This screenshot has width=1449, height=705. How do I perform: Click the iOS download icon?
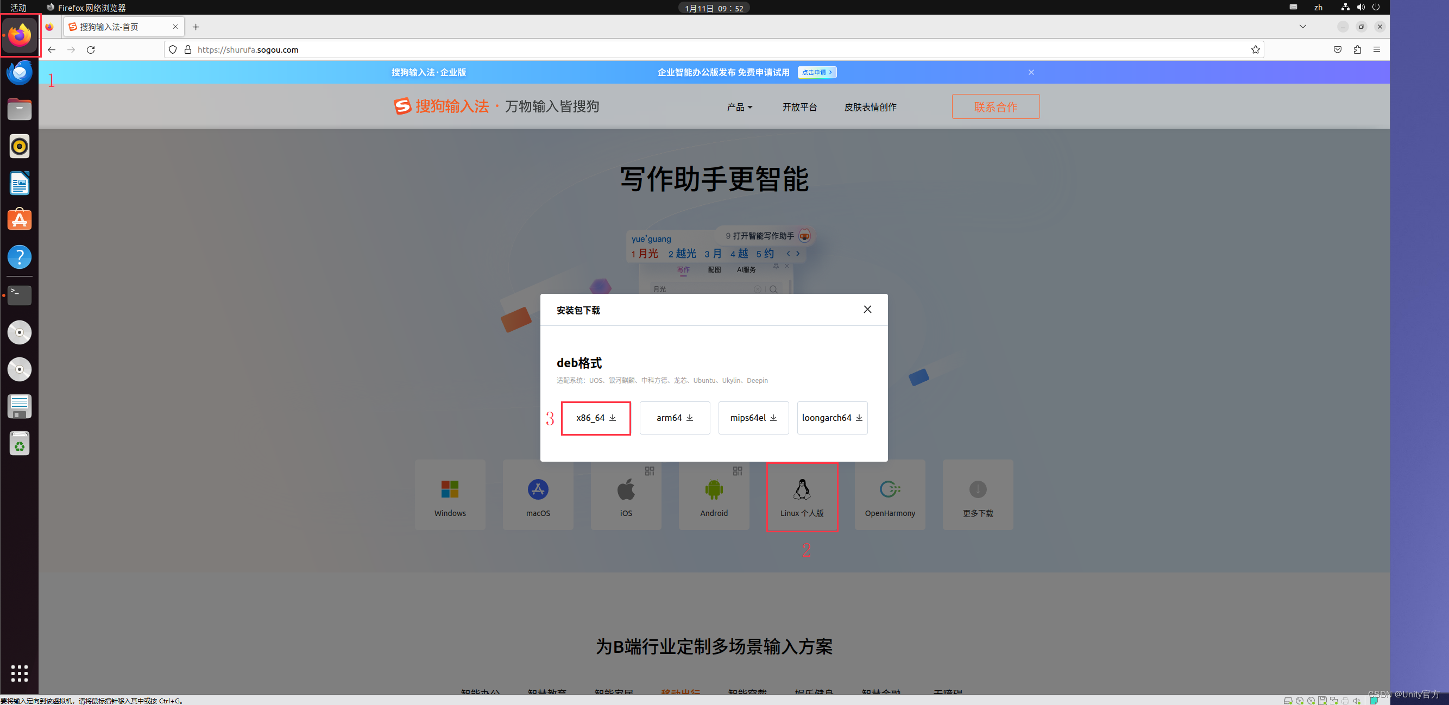pyautogui.click(x=626, y=494)
